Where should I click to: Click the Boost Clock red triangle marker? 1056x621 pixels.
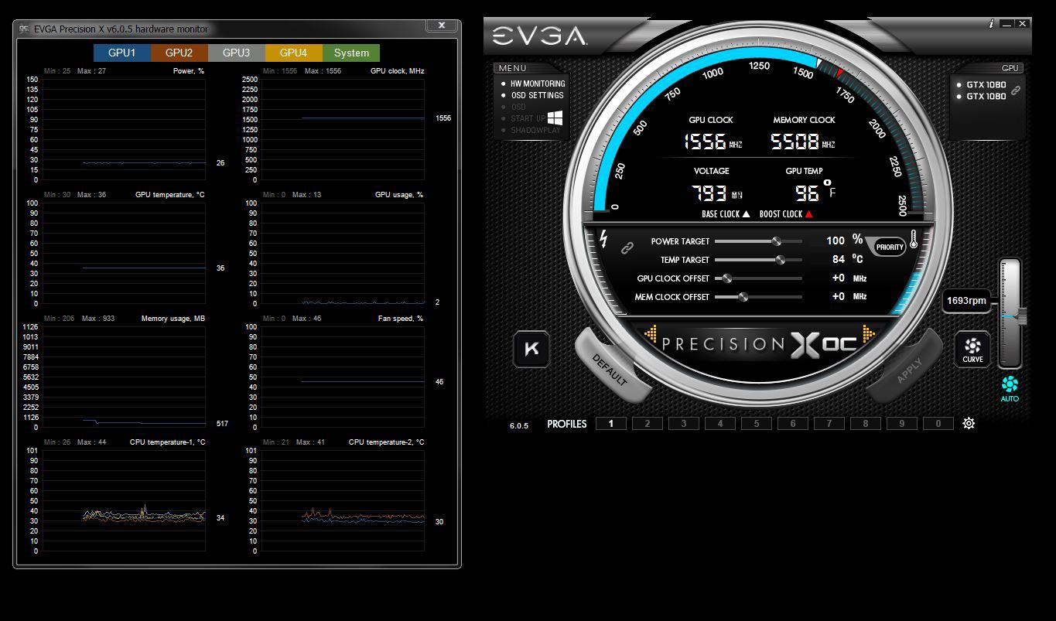(809, 214)
